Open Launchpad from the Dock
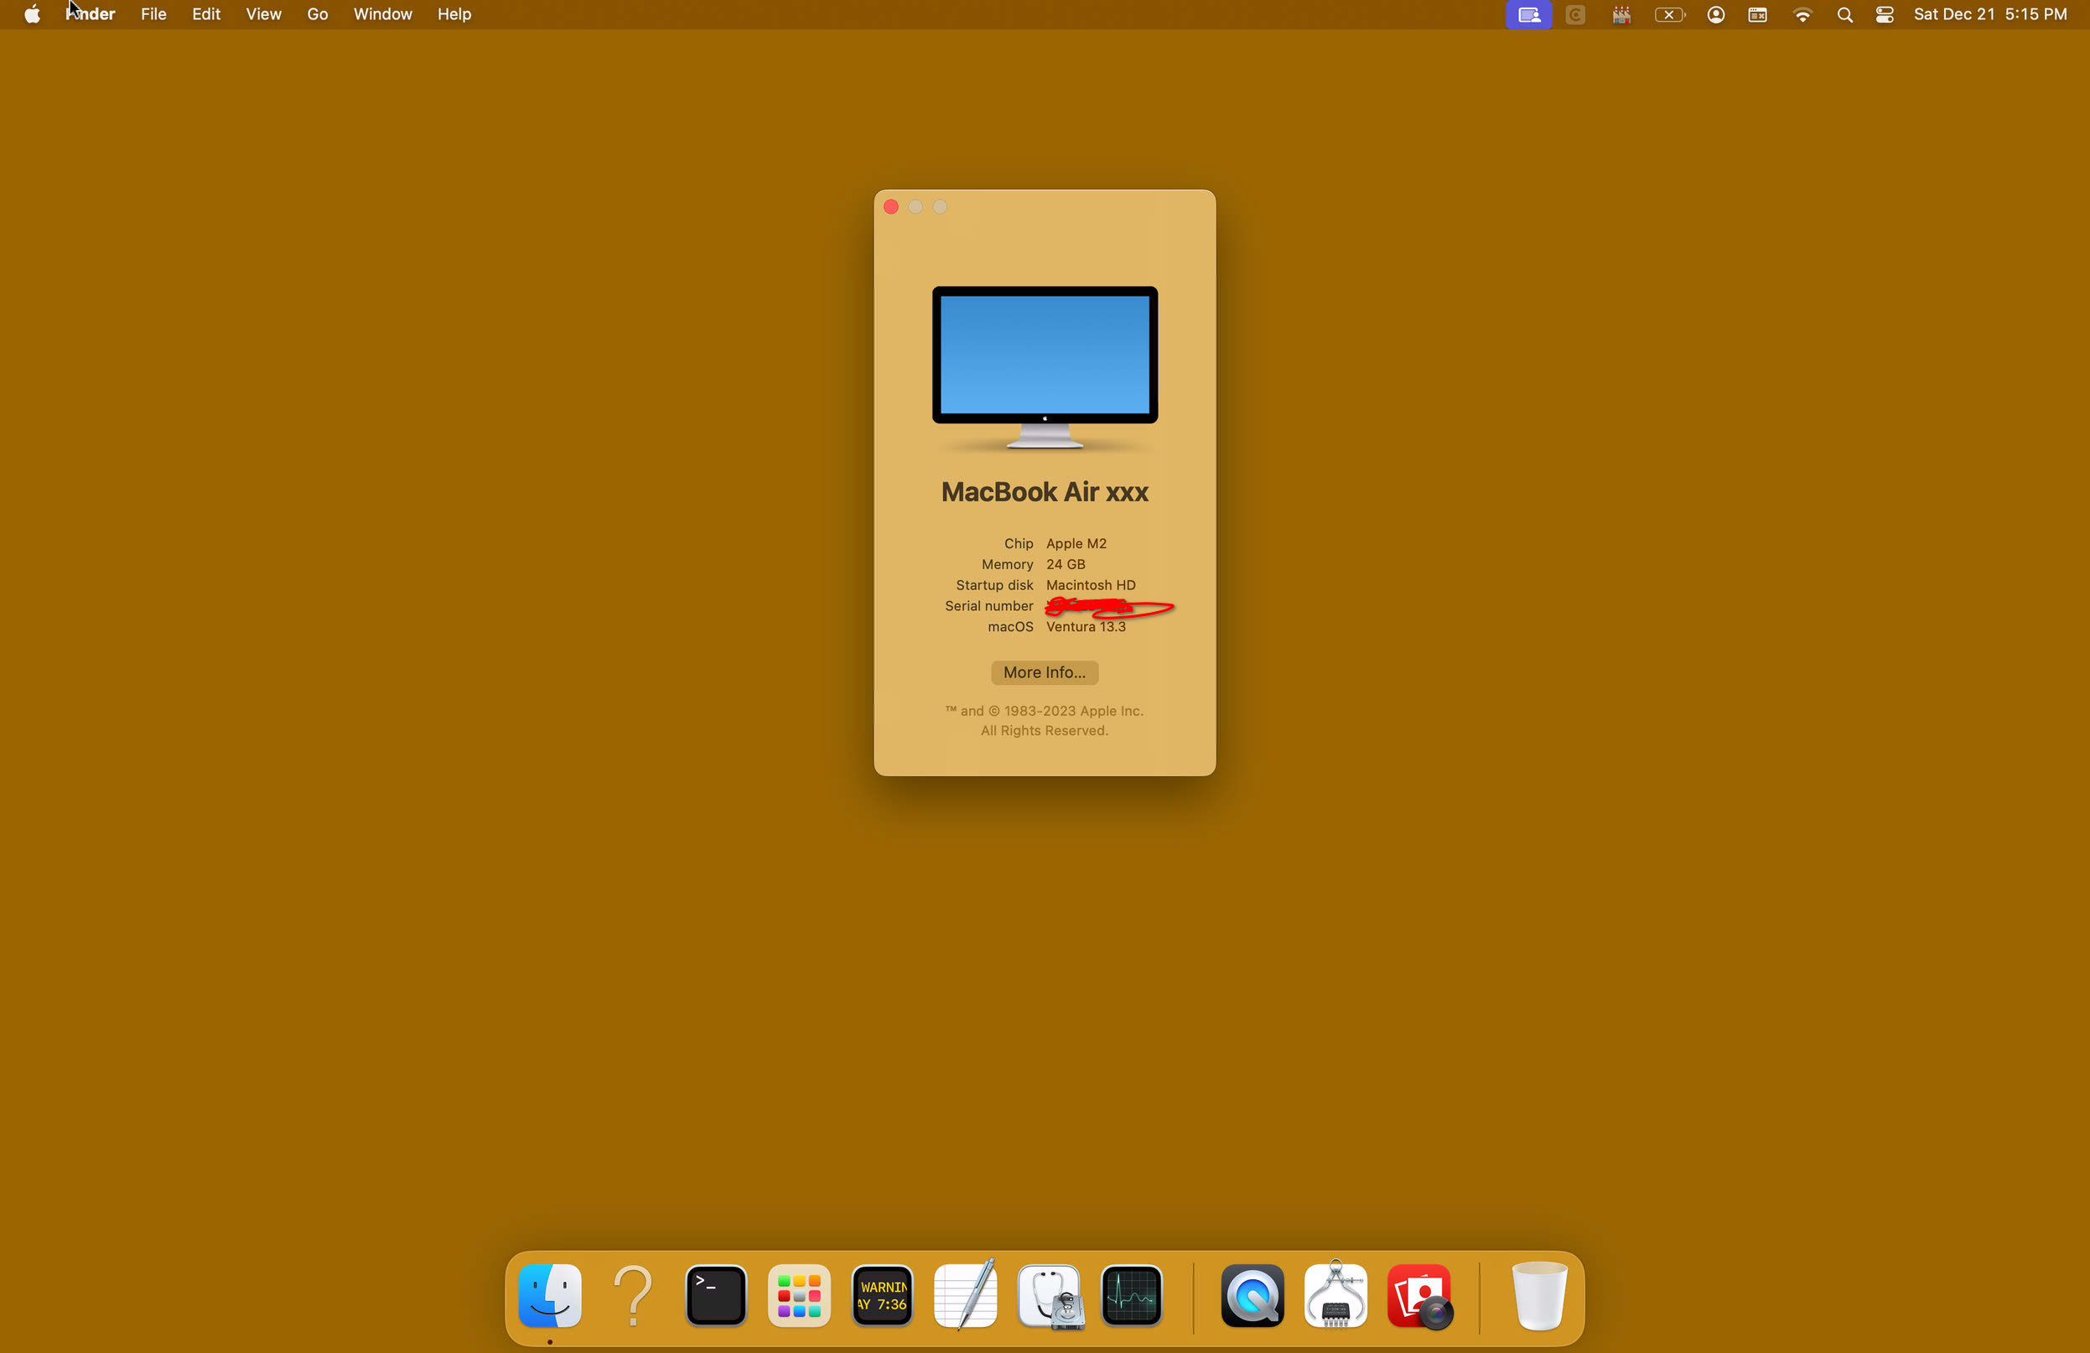Image resolution: width=2090 pixels, height=1353 pixels. tap(799, 1295)
